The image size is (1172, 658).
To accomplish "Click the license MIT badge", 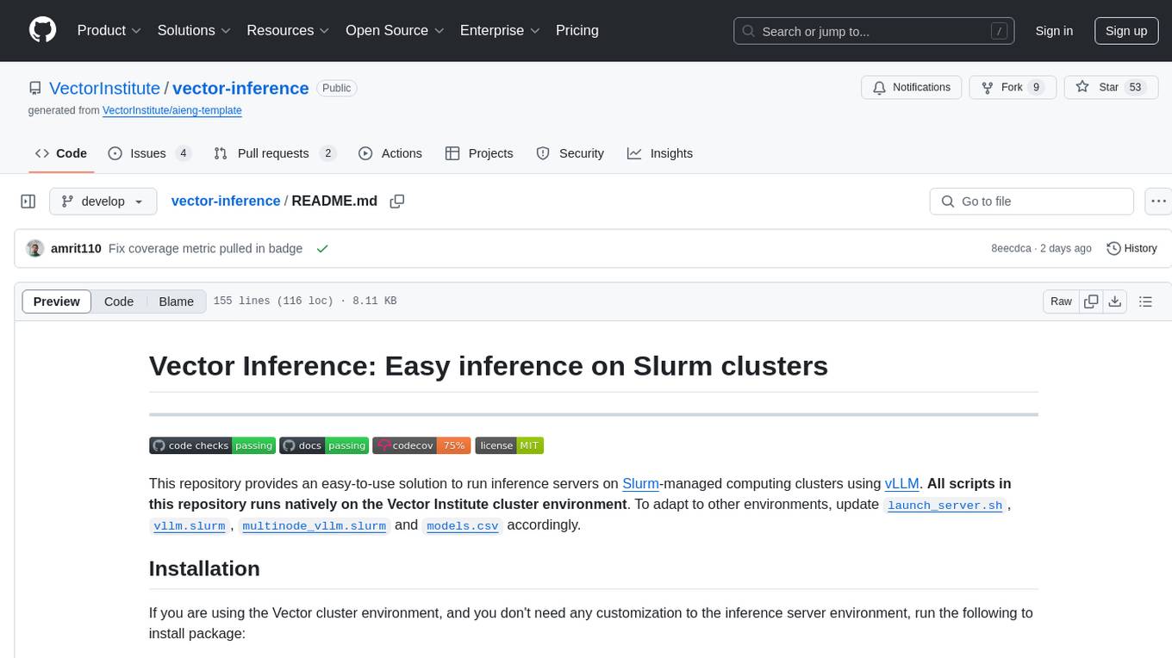I will (509, 445).
